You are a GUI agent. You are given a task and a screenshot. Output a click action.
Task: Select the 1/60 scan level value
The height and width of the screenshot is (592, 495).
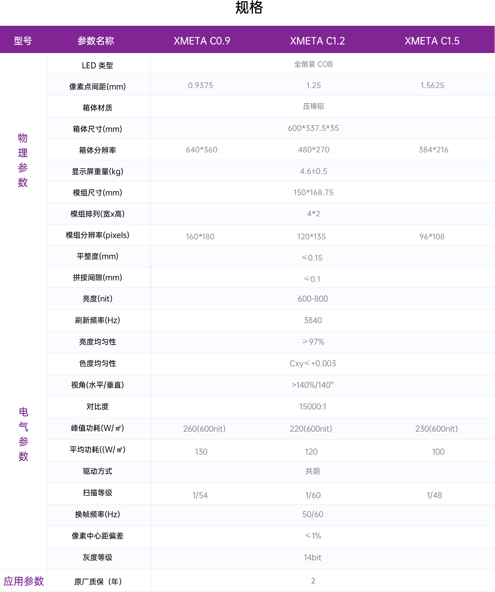point(313,496)
